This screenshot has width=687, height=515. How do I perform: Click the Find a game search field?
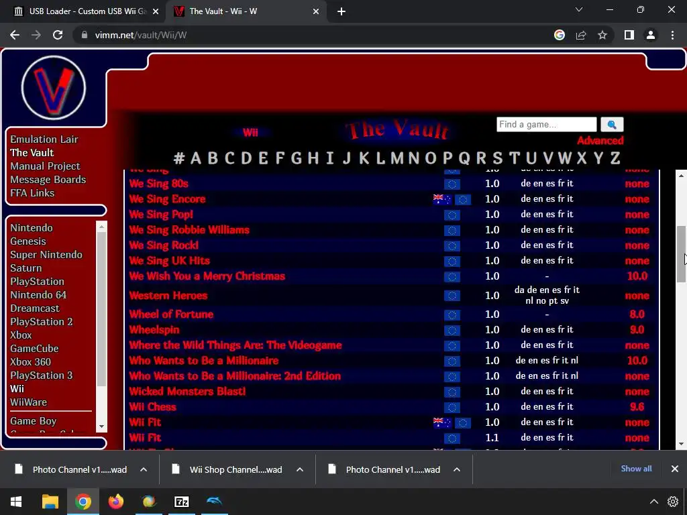point(546,124)
